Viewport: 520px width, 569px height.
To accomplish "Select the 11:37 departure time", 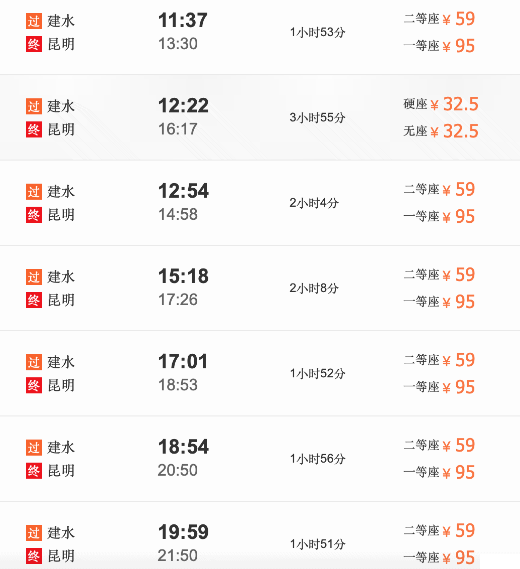I will click(183, 20).
